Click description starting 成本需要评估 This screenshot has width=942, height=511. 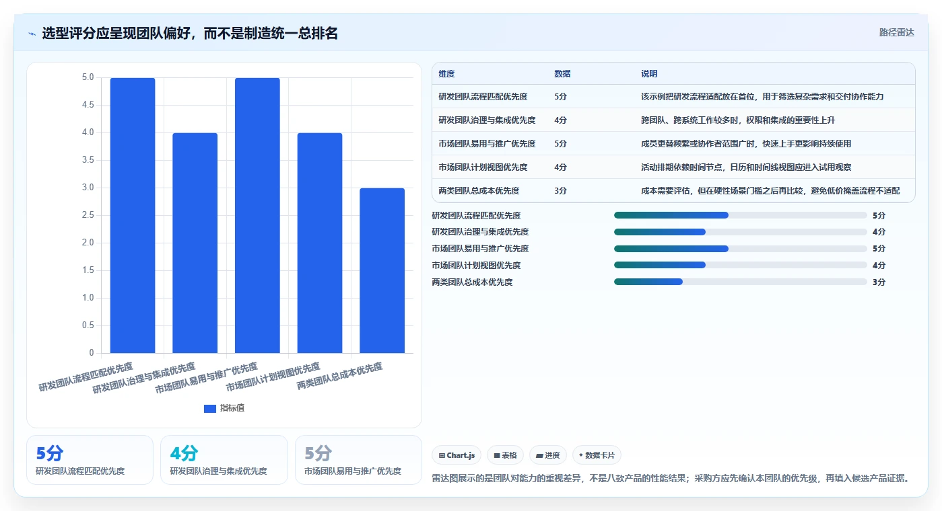[x=770, y=191]
